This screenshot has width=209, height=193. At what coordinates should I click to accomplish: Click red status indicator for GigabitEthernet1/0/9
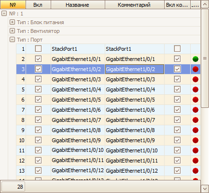click(x=195, y=140)
